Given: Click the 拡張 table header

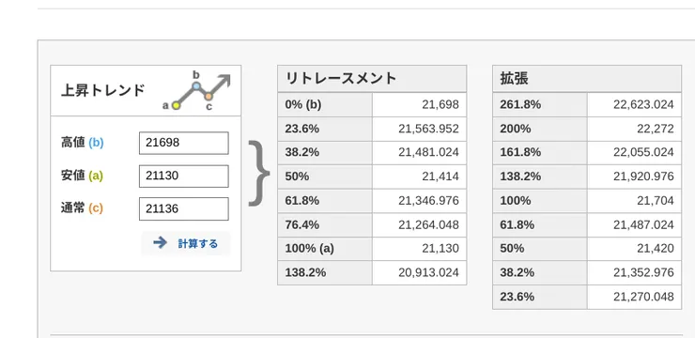Looking at the screenshot, I should pyautogui.click(x=587, y=79).
